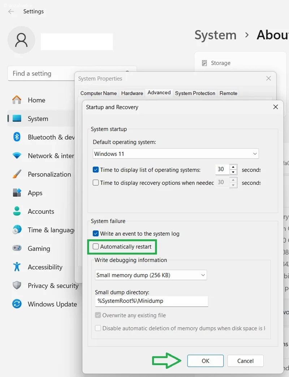Confirm with the OK button

[206, 361]
